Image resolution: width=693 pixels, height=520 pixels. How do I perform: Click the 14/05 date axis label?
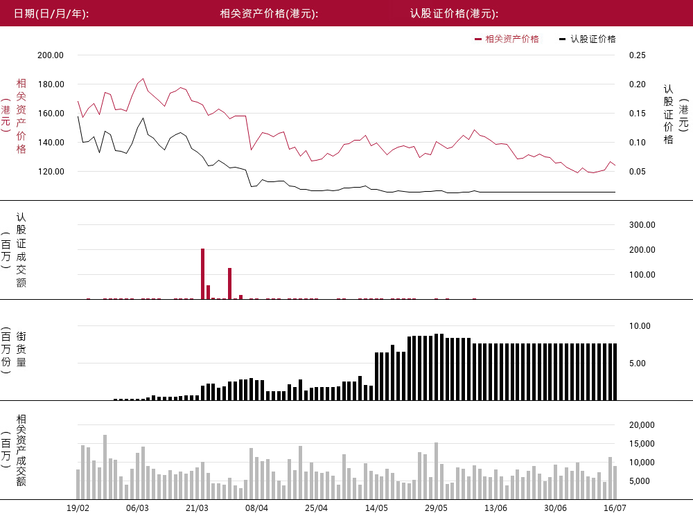[x=376, y=508]
